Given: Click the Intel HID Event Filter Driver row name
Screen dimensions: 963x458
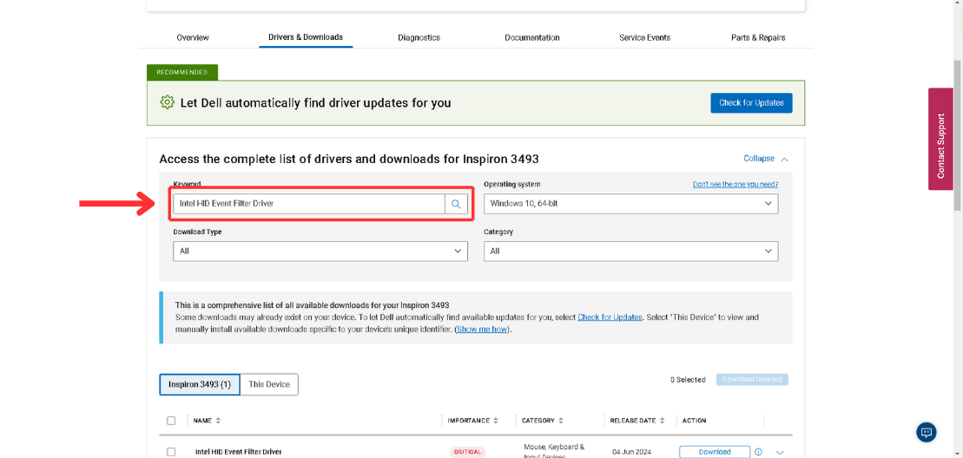Looking at the screenshot, I should [x=238, y=452].
